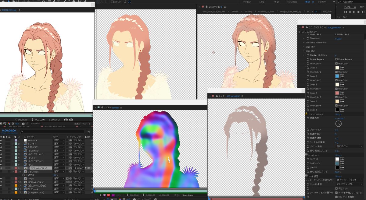
Task: Open the blue Color 2 swatch
Action: (x=337, y=76)
